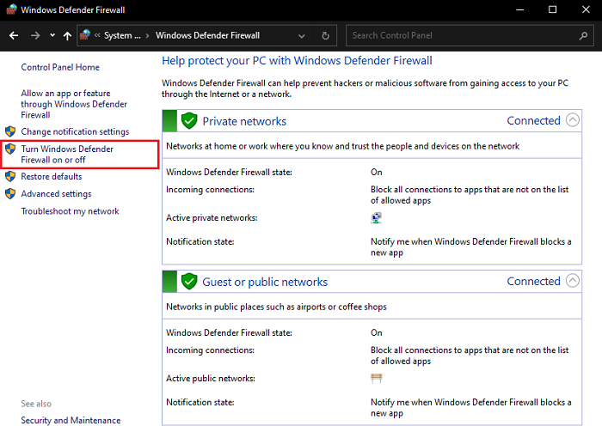Open Change notification settings link

pos(75,131)
